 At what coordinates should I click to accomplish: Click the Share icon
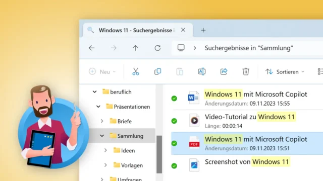pyautogui.click(x=224, y=71)
